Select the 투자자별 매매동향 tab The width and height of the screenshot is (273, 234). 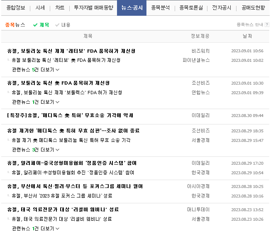coord(94,7)
